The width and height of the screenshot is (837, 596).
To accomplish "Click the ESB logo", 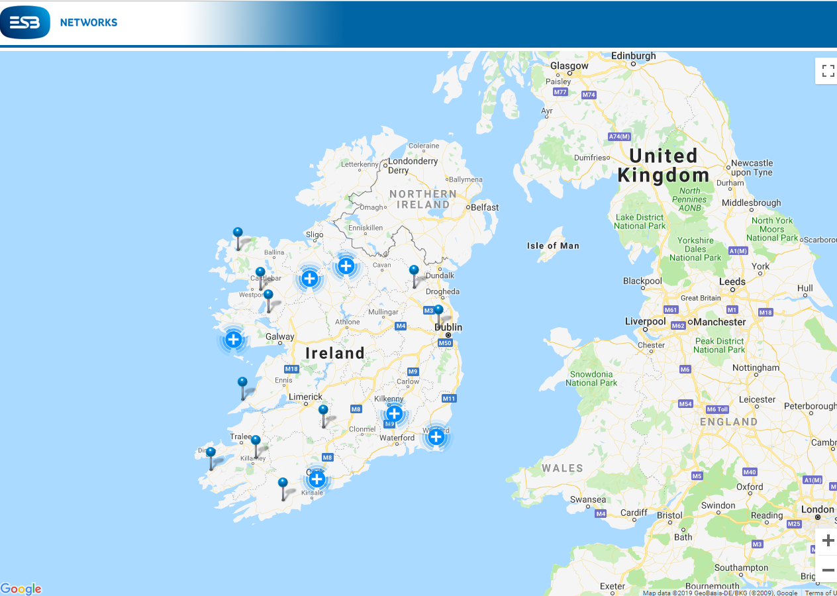I will (25, 23).
